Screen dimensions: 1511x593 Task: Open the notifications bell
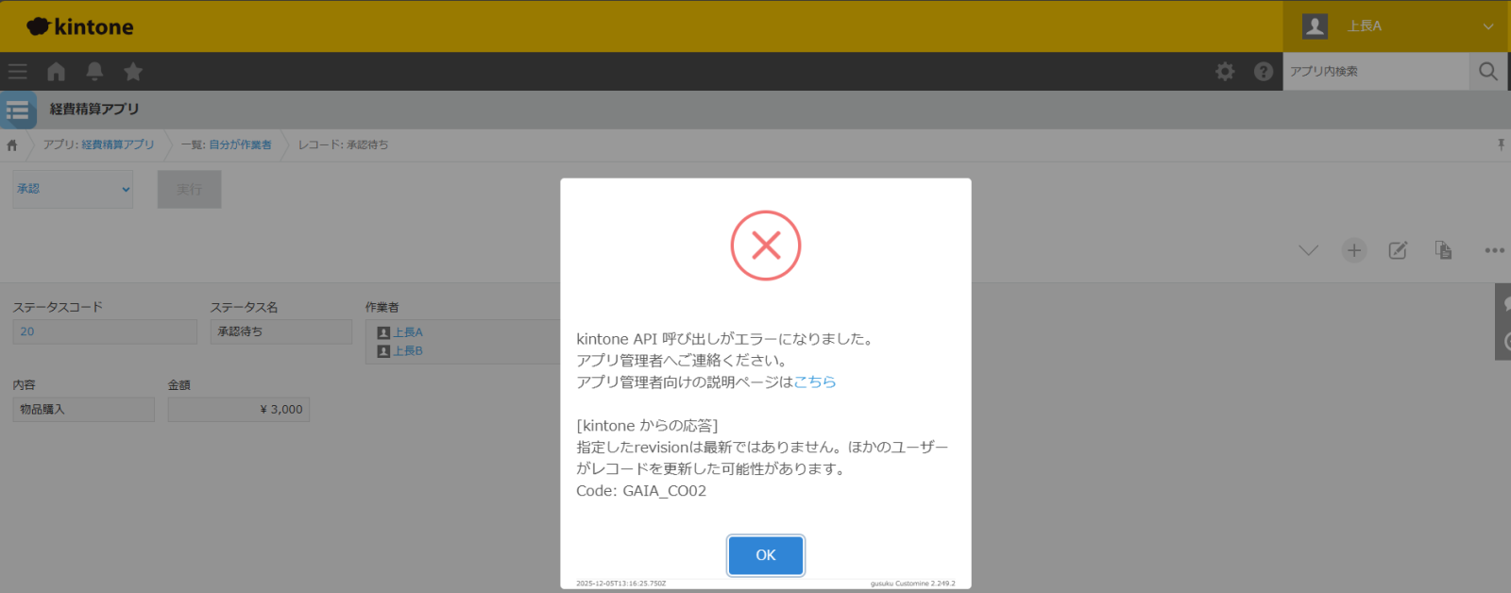pos(94,72)
